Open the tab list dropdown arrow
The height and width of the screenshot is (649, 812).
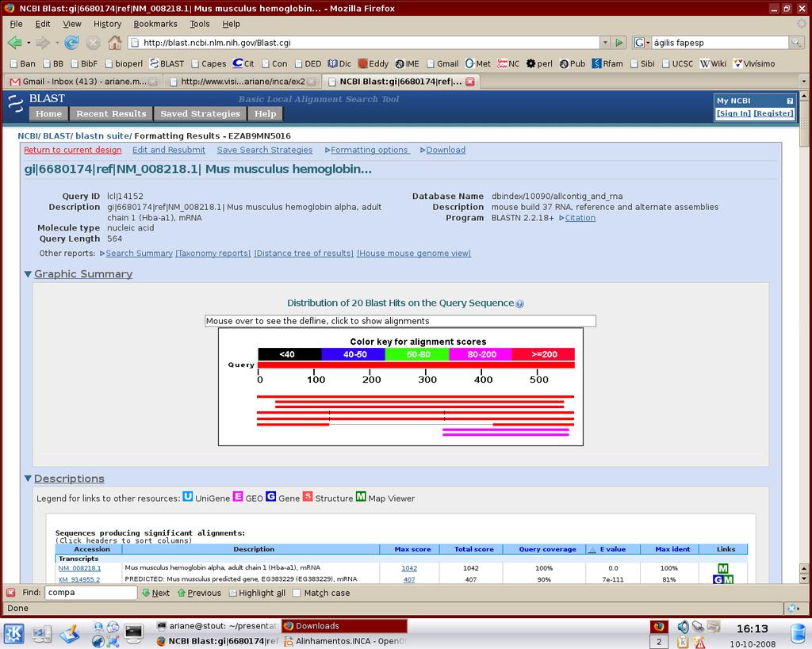pos(804,82)
